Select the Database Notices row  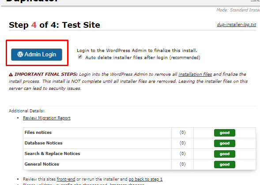(139, 143)
